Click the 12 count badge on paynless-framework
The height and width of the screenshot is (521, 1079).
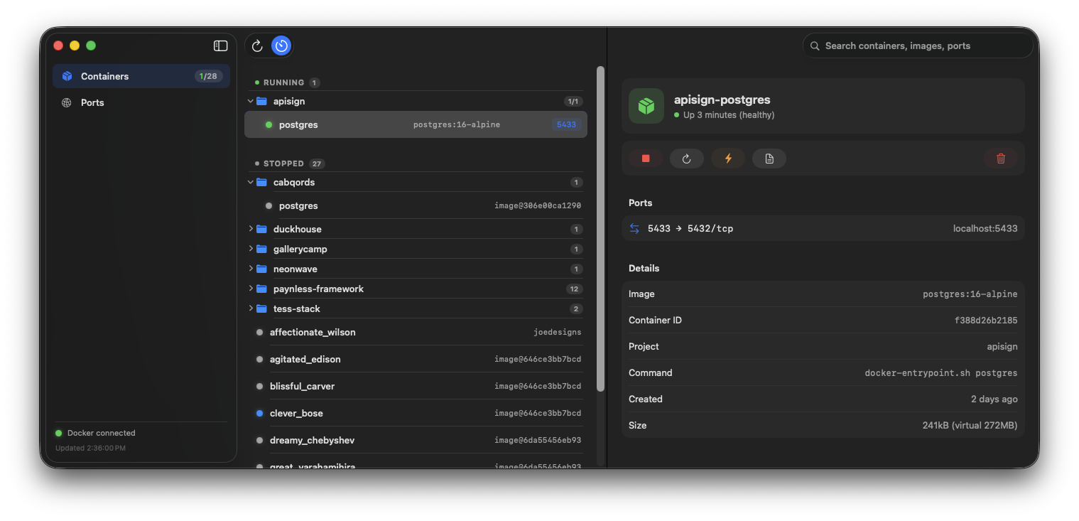tap(575, 289)
